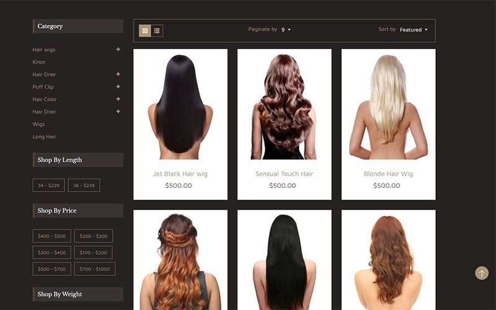Screen dimensions: 496x310
Task: Click the $500.00 price under Sensual Touch Hair
Action: (283, 185)
